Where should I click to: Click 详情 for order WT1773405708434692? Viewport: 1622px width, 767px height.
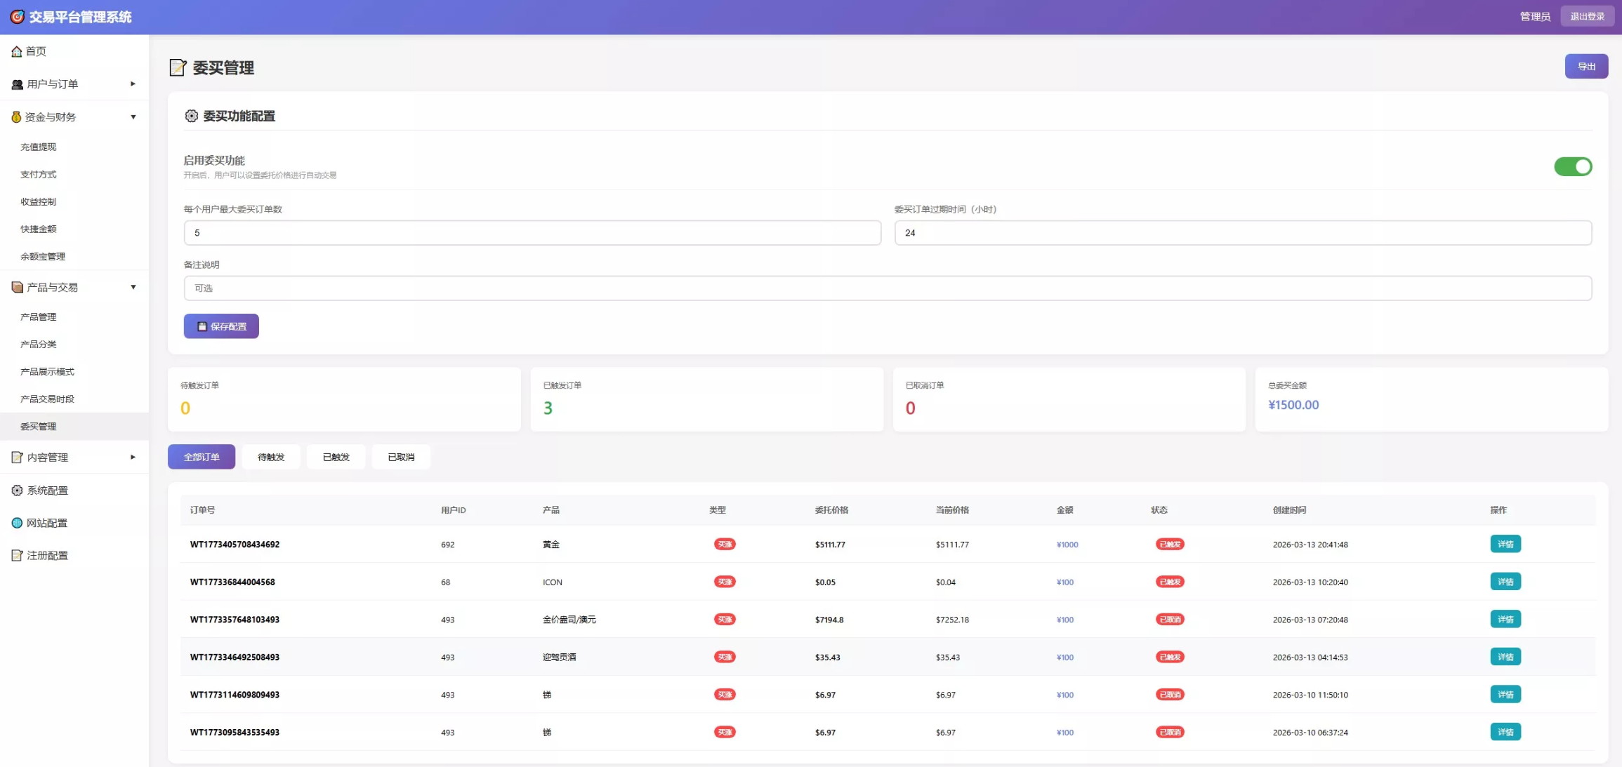pyautogui.click(x=1505, y=545)
